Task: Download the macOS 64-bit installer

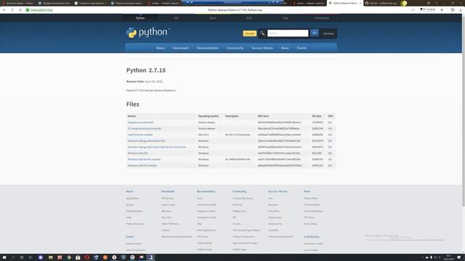Action: tap(140, 135)
